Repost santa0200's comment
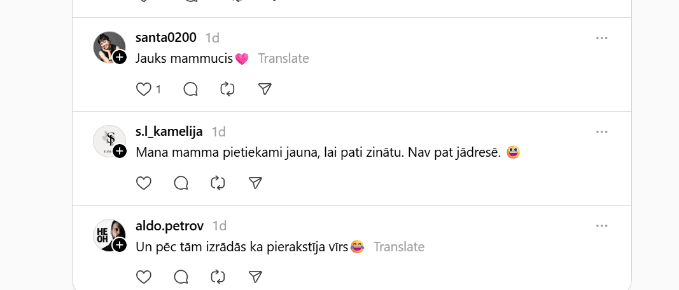Image resolution: width=679 pixels, height=290 pixels. (x=227, y=89)
